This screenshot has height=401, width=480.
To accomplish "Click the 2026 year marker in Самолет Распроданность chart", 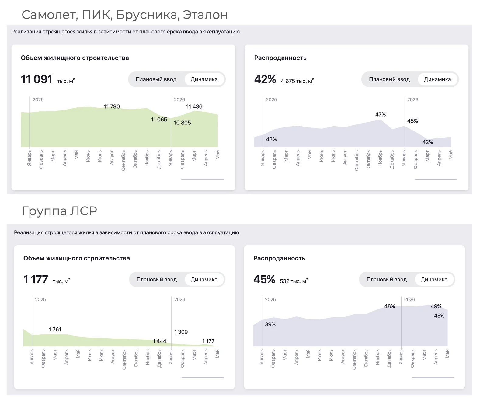I will point(413,100).
